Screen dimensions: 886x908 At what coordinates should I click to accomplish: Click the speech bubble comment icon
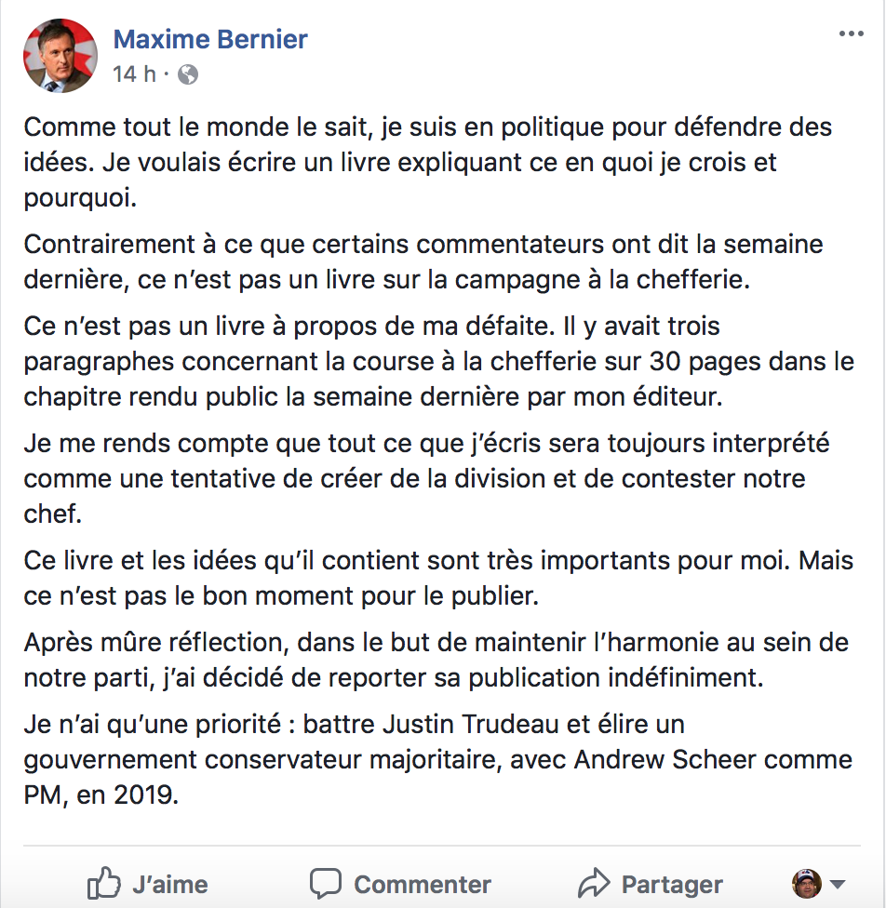click(326, 883)
